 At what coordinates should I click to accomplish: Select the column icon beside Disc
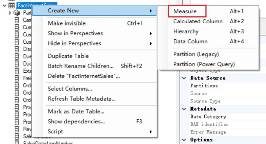[x=17, y=49]
